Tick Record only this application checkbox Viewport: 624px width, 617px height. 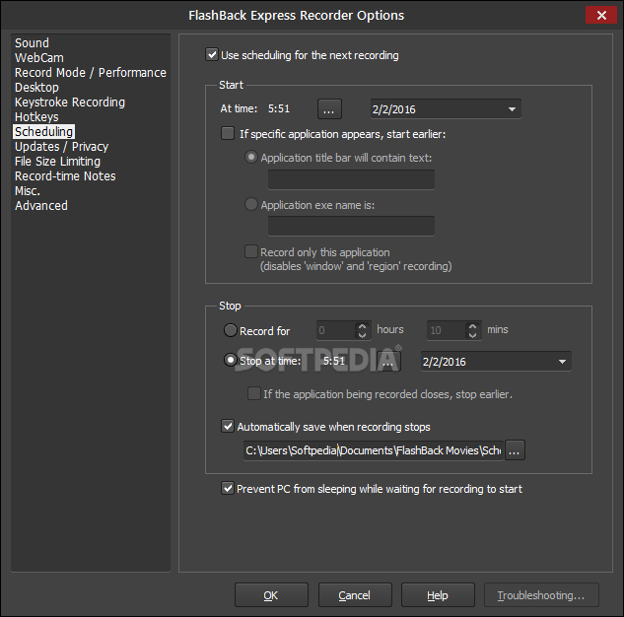251,251
